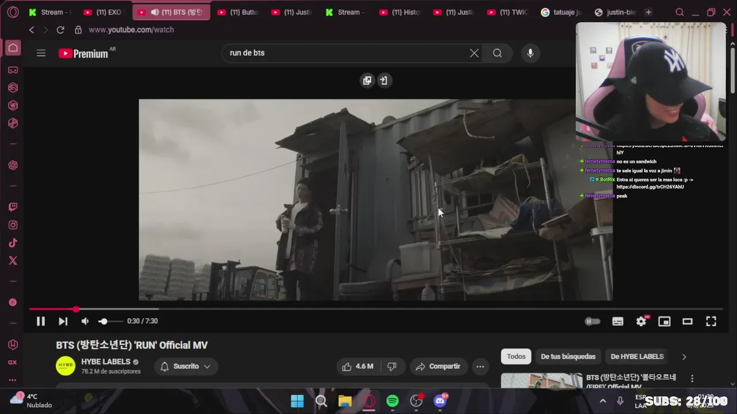
Task: Dislike the RUN Official MV
Action: tap(392, 366)
